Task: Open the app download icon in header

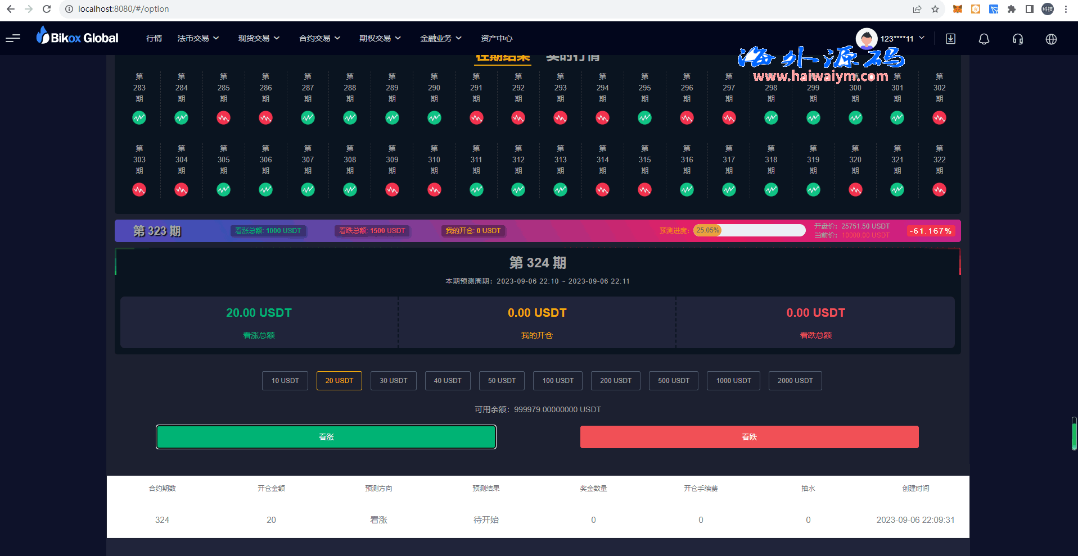Action: pos(950,39)
